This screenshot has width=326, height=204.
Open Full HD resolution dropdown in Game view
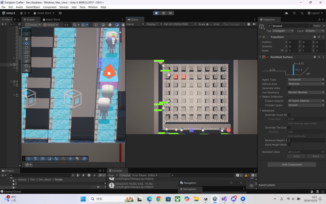click(180, 24)
